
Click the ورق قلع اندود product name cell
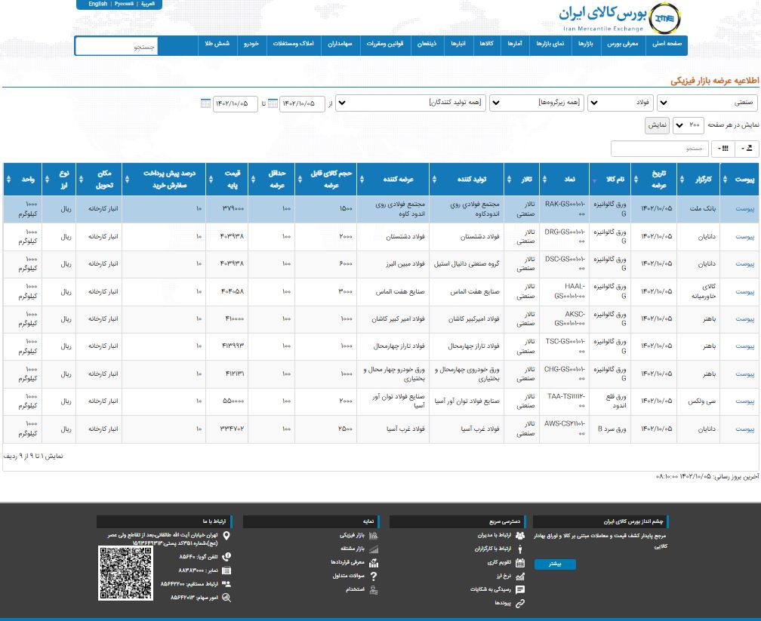pyautogui.click(x=609, y=401)
